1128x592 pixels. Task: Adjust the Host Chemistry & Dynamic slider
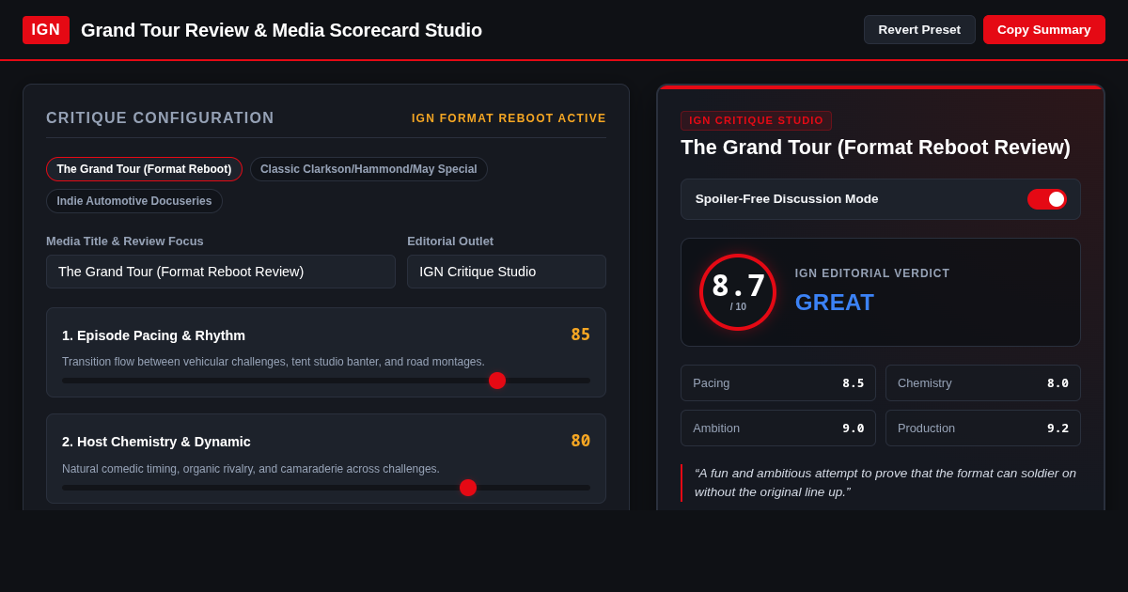pyautogui.click(x=326, y=488)
